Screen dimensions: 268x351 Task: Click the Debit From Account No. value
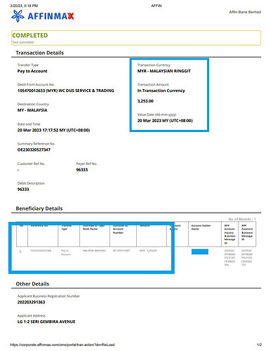pyautogui.click(x=66, y=91)
